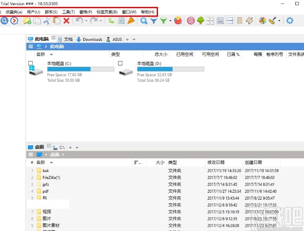Image resolution: width=304 pixels, height=231 pixels.
Task: Click the Copy icon in toolbar
Action: [37, 21]
